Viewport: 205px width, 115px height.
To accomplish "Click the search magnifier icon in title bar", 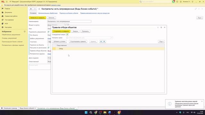I will point(141,2).
